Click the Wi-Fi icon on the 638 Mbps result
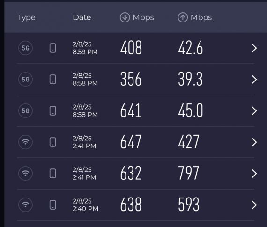Image resolution: width=267 pixels, height=227 pixels. coord(26,205)
